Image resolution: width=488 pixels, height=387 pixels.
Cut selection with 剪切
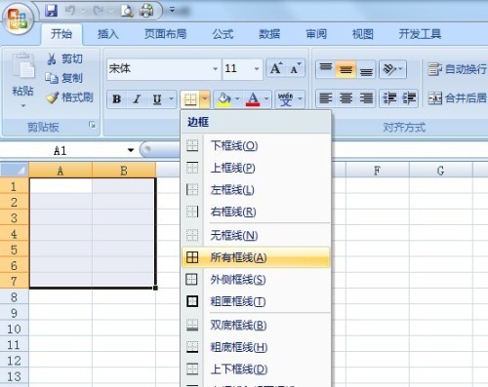click(x=64, y=59)
